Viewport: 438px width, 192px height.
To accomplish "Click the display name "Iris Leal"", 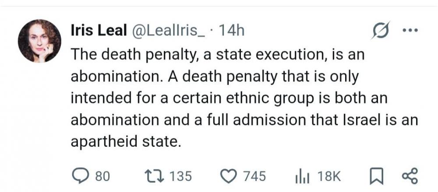I will coord(96,31).
